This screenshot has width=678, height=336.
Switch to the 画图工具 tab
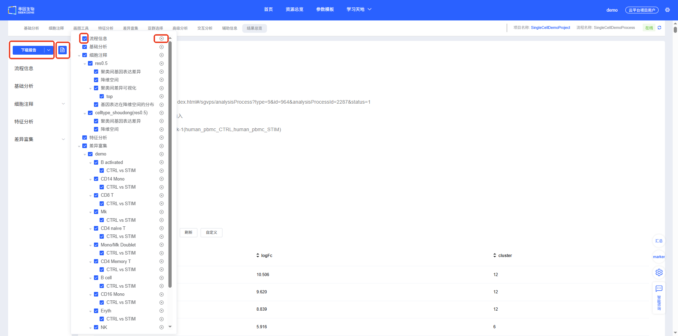[x=81, y=28]
